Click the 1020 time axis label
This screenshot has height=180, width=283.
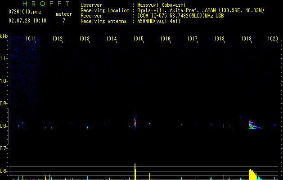(273, 39)
